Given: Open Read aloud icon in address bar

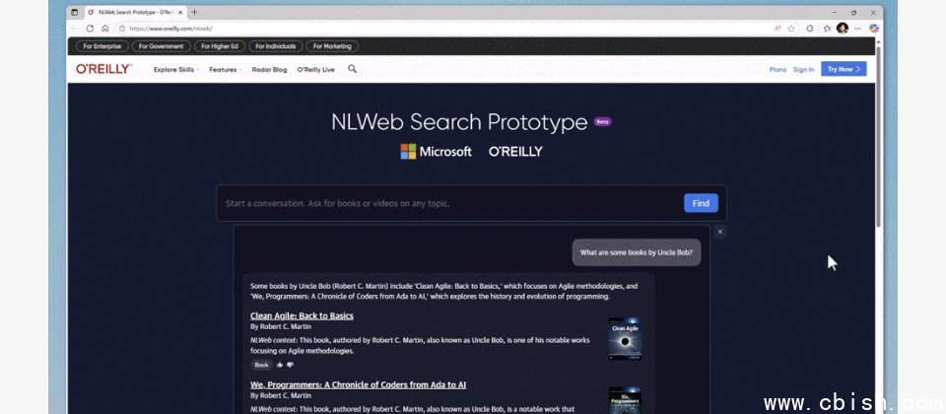Looking at the screenshot, I should coord(777,29).
